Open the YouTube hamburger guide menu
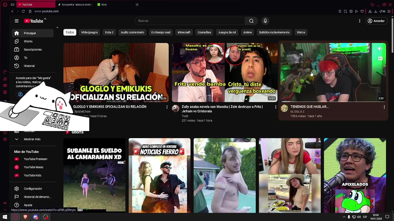Image resolution: width=394 pixels, height=221 pixels. click(x=17, y=21)
